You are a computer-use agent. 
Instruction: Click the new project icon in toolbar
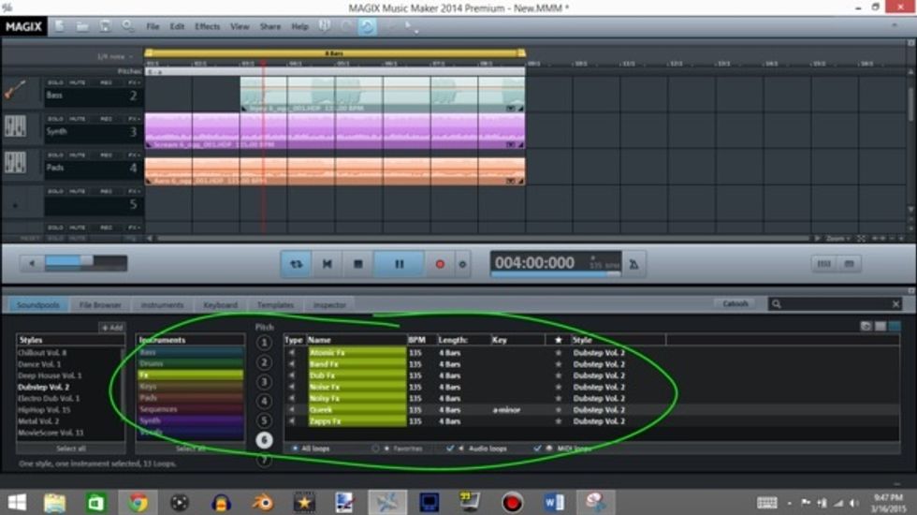tap(59, 26)
